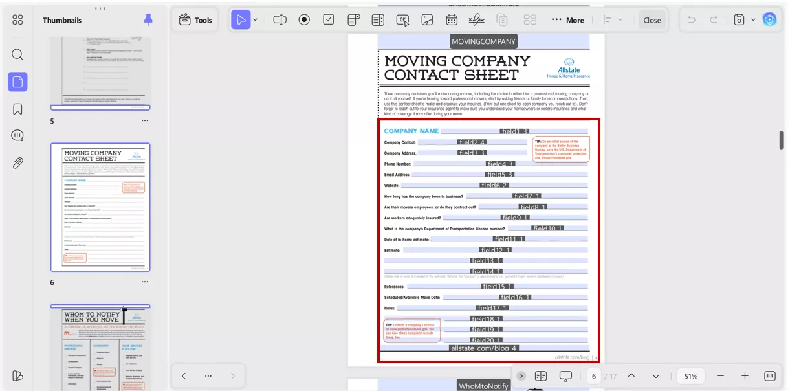The height and width of the screenshot is (391, 790).
Task: Zoom in with the plus button
Action: 745,376
